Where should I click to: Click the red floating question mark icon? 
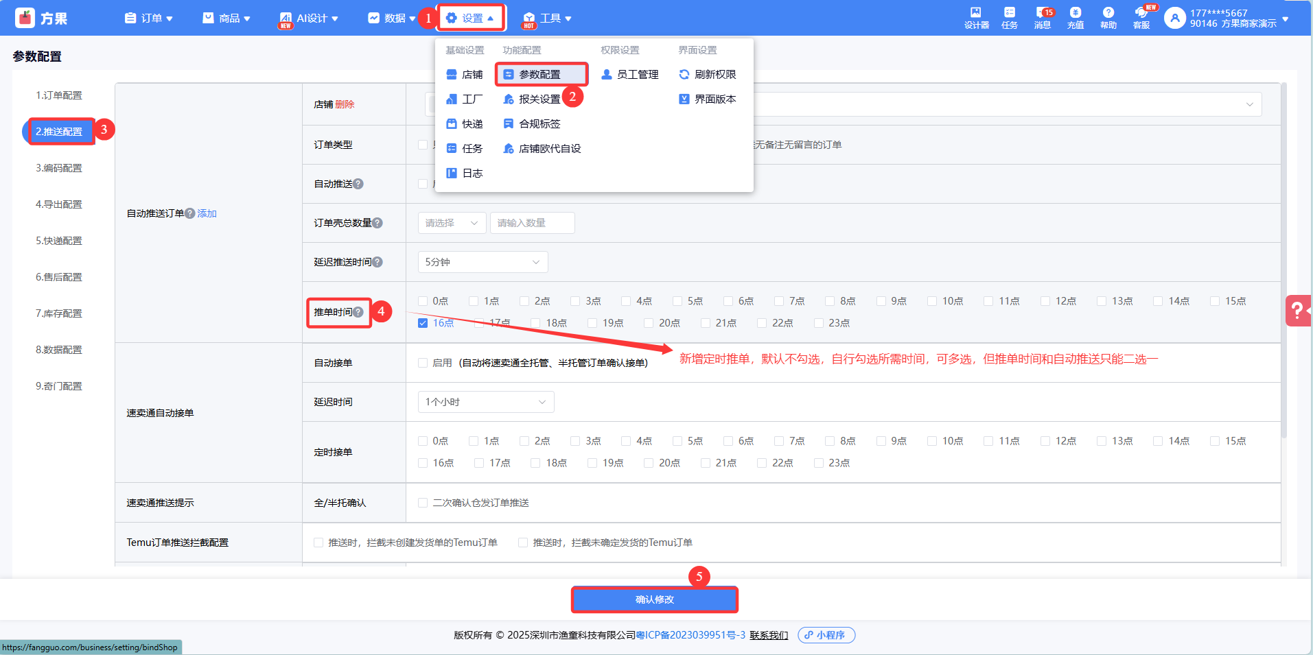point(1297,311)
